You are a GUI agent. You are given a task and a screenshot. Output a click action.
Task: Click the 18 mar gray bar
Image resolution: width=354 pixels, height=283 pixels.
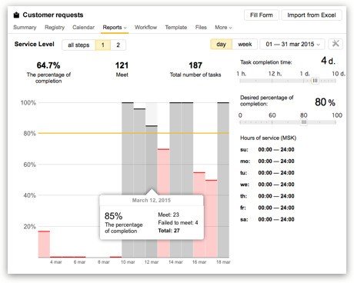coord(223,179)
